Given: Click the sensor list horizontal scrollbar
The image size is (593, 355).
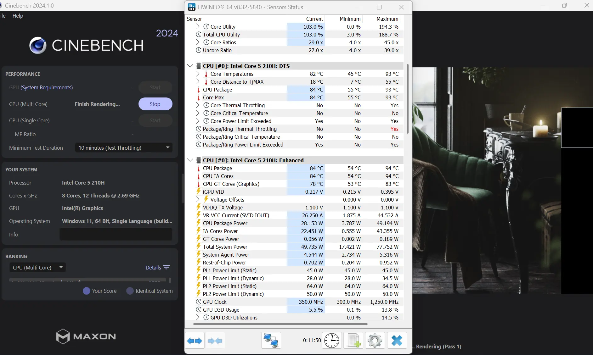Looking at the screenshot, I should (280, 324).
